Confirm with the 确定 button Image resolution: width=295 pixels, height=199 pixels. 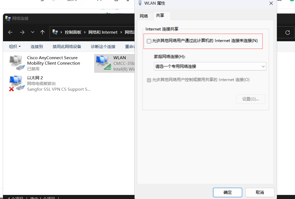[x=227, y=192]
